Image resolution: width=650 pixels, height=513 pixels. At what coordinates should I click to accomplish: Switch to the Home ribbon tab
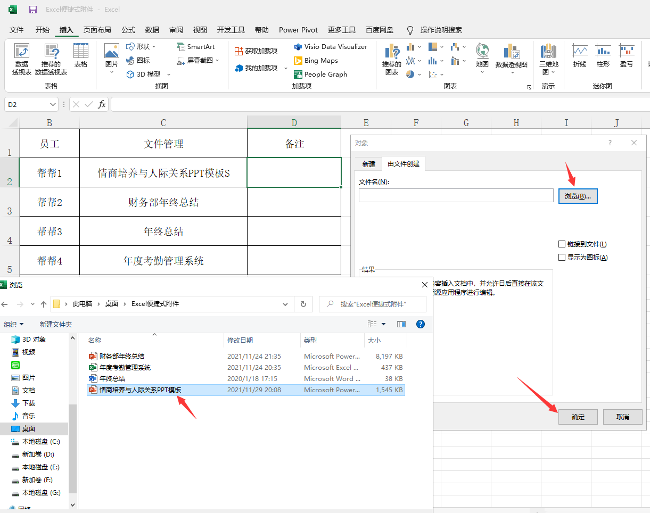click(43, 30)
